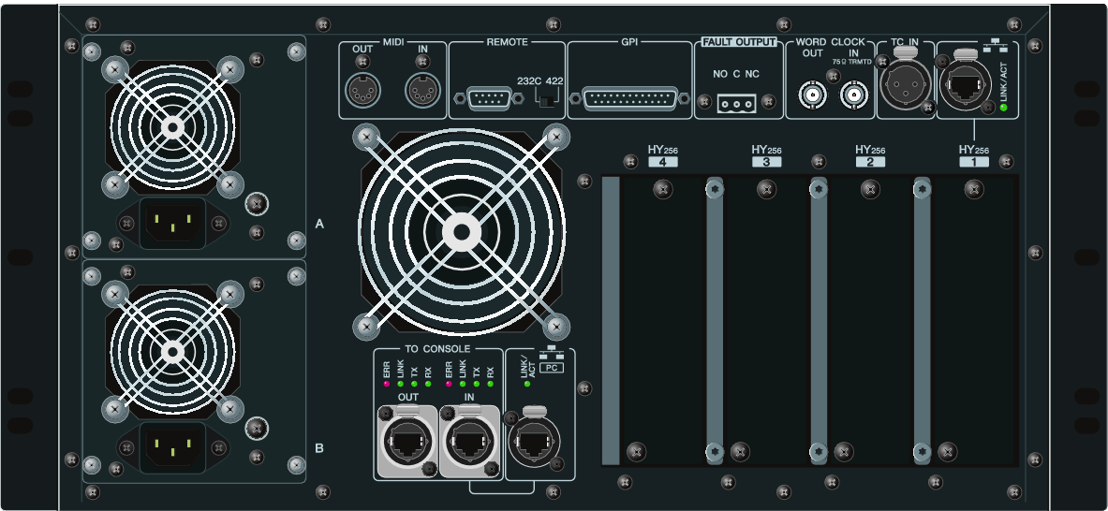Click the green LINK/ACT LED near TC IN
The image size is (1108, 511).
pos(1004,108)
